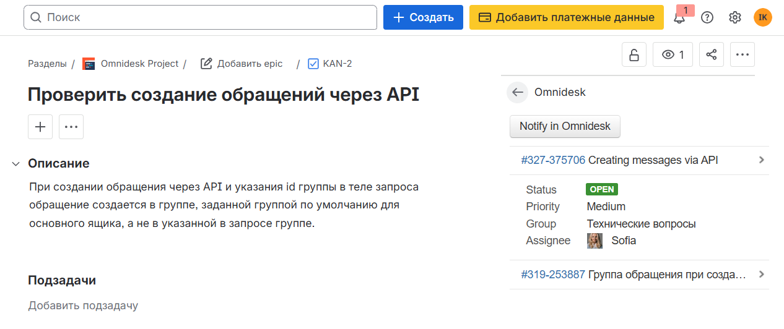Click the back arrow next to Omnidesk

click(x=518, y=92)
